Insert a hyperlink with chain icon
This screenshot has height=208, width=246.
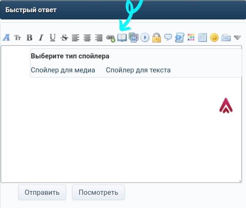point(111,38)
